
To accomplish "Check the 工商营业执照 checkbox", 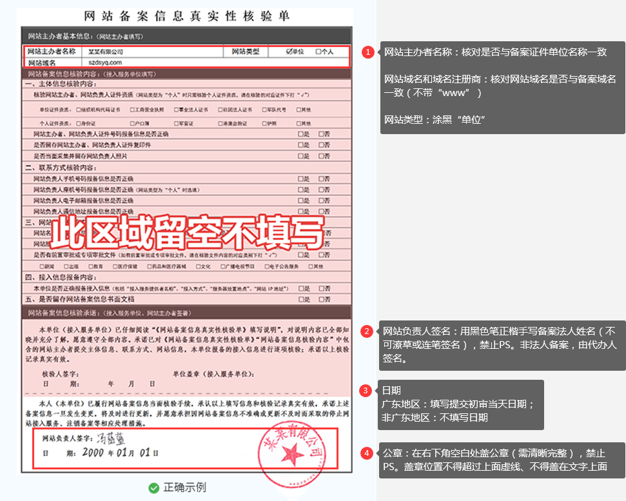I will point(132,110).
